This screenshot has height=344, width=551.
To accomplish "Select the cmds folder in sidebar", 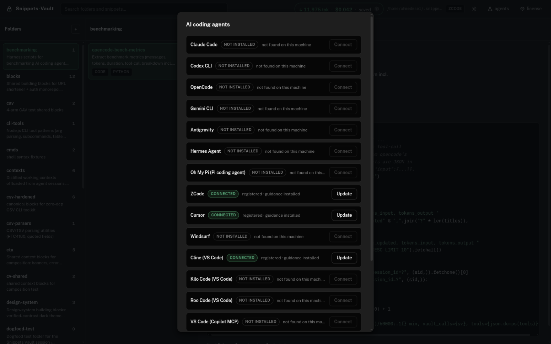I will click(x=41, y=153).
